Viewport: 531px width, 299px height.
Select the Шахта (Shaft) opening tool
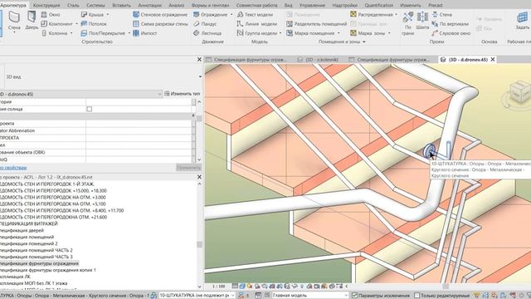(422, 20)
